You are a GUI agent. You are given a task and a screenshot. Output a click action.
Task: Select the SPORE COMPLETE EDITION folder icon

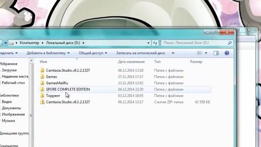42,89
